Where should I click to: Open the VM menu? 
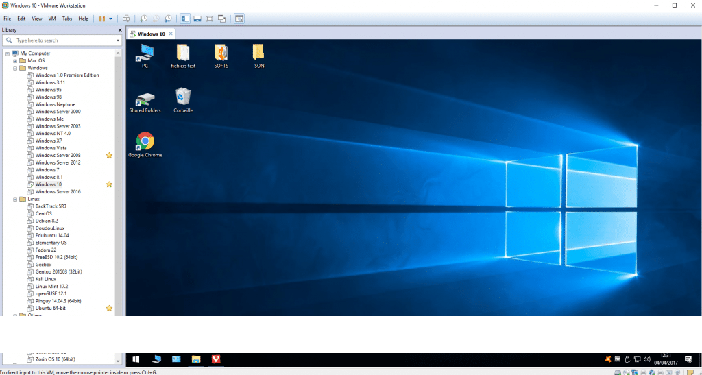[x=52, y=19]
